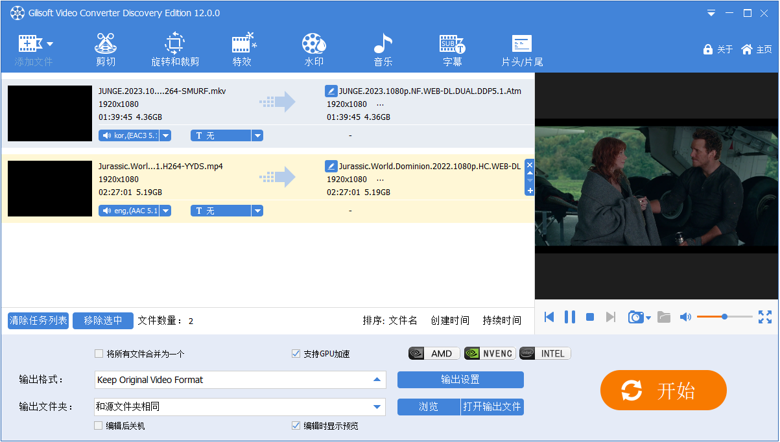Move Jurassic World row down
The width and height of the screenshot is (780, 442).
pyautogui.click(x=530, y=181)
